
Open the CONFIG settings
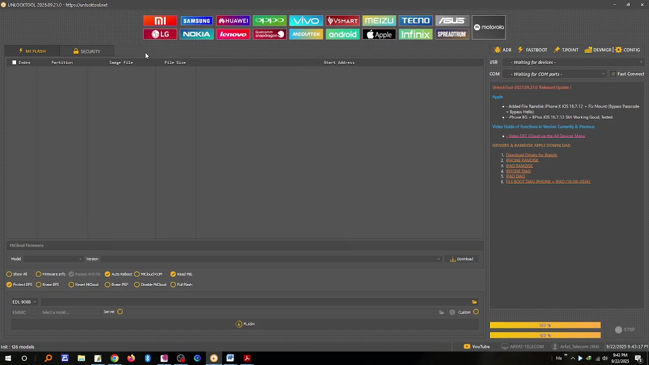[x=628, y=50]
